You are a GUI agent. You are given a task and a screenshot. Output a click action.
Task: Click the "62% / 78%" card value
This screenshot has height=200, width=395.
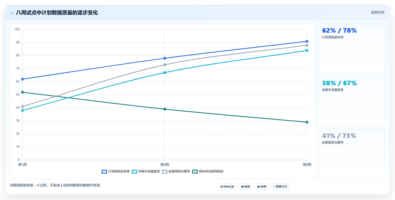[x=339, y=31]
